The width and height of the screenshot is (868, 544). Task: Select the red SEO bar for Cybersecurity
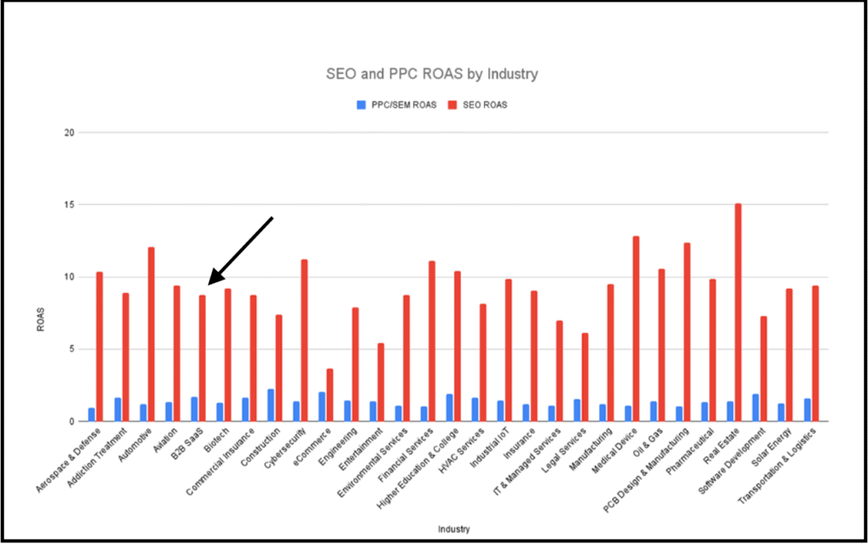point(304,340)
